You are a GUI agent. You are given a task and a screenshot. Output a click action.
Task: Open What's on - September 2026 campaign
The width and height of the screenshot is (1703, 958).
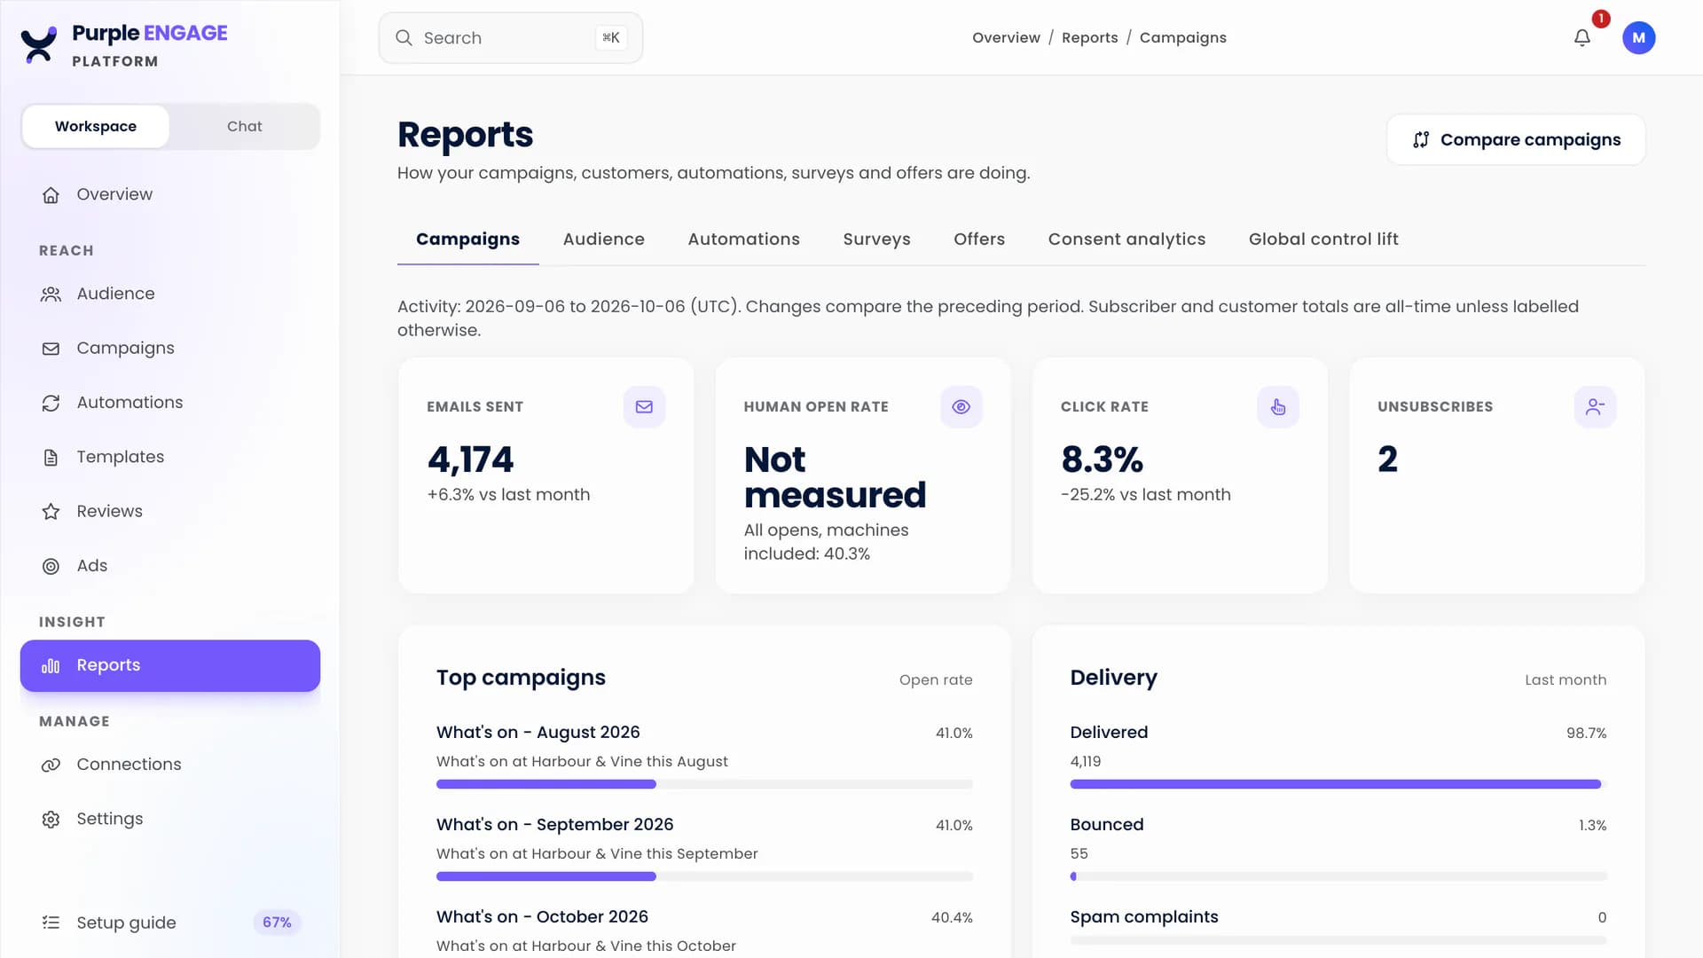(554, 824)
